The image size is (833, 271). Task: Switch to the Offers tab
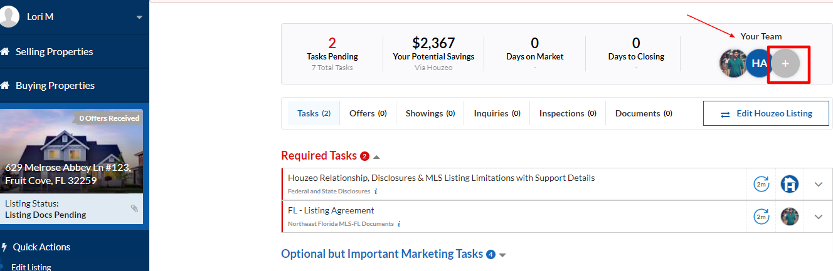pyautogui.click(x=368, y=113)
